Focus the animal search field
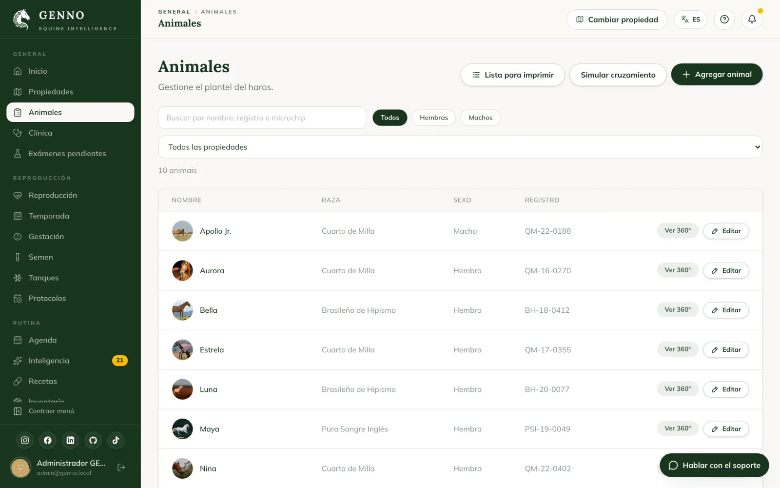Viewport: 780px width, 488px height. pos(262,118)
